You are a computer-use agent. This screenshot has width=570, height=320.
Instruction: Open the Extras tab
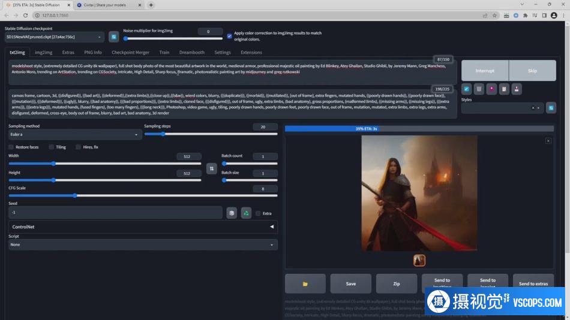(x=68, y=52)
